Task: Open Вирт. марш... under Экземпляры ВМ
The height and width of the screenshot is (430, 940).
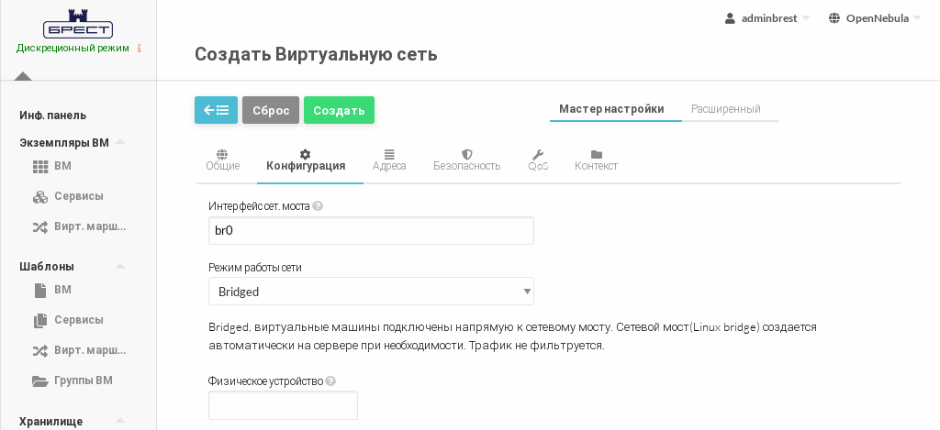Action: pyautogui.click(x=91, y=226)
